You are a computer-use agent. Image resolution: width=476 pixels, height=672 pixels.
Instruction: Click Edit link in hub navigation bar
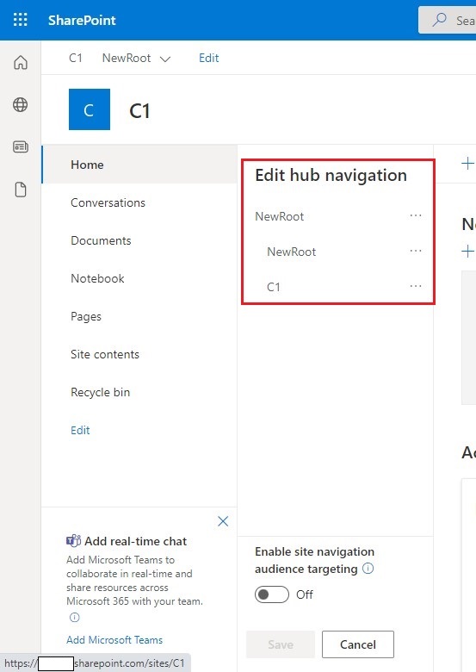tap(209, 58)
